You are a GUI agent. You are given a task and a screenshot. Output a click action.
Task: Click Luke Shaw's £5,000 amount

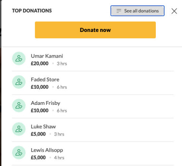[38, 134]
